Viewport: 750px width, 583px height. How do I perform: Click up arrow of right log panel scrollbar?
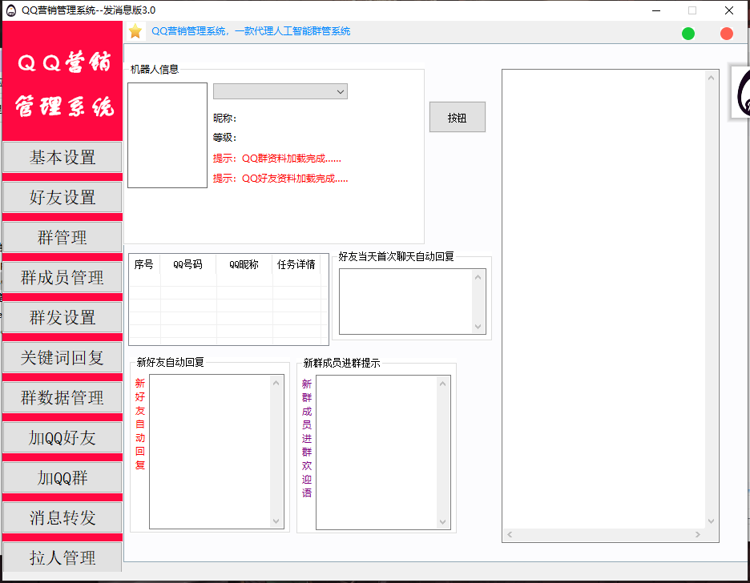coord(712,78)
